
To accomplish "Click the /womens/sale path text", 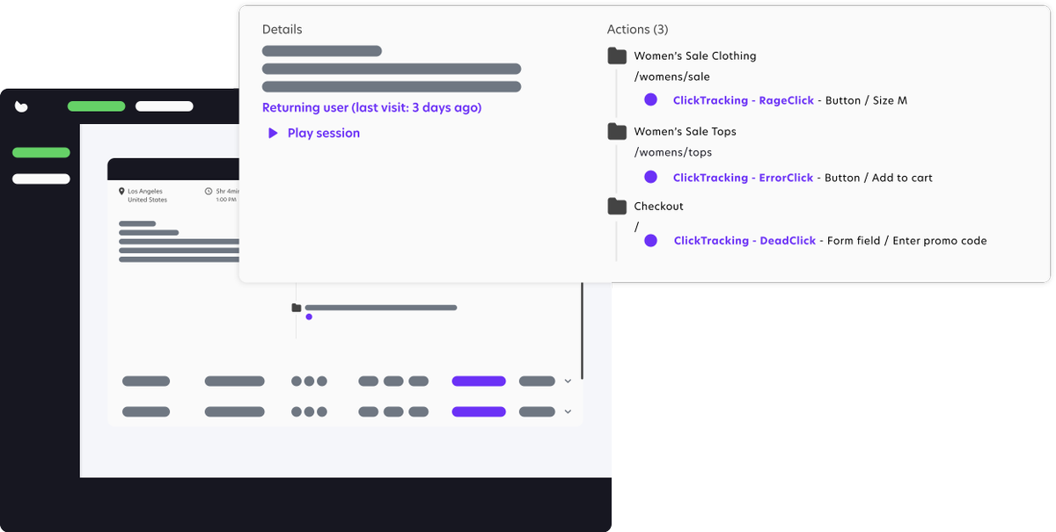I will pyautogui.click(x=672, y=77).
